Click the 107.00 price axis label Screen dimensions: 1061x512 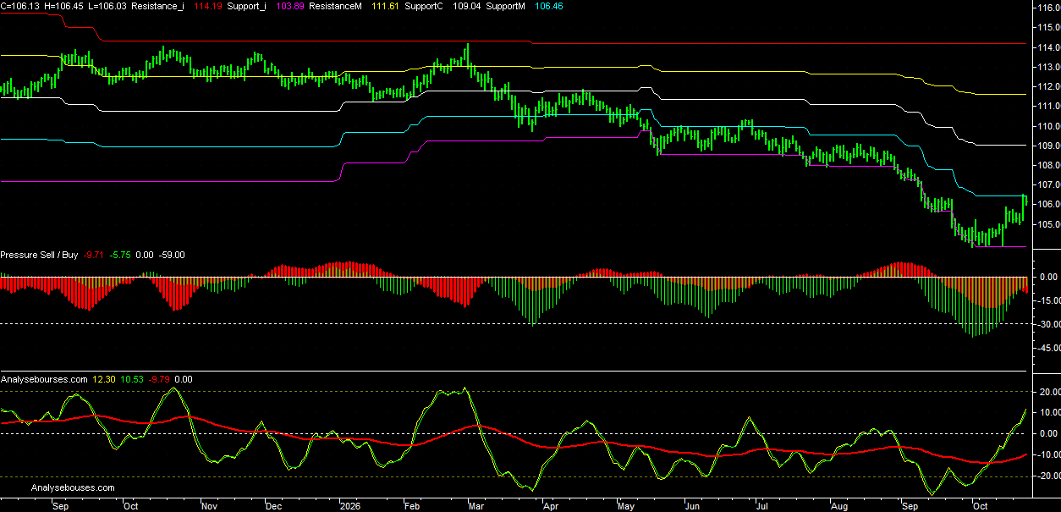tap(1047, 184)
